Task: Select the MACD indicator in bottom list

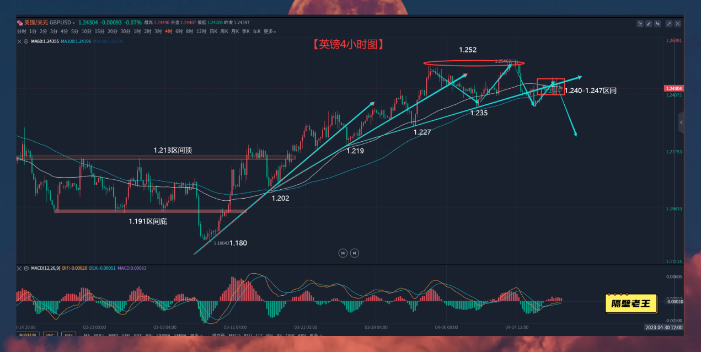Action: tap(234, 335)
